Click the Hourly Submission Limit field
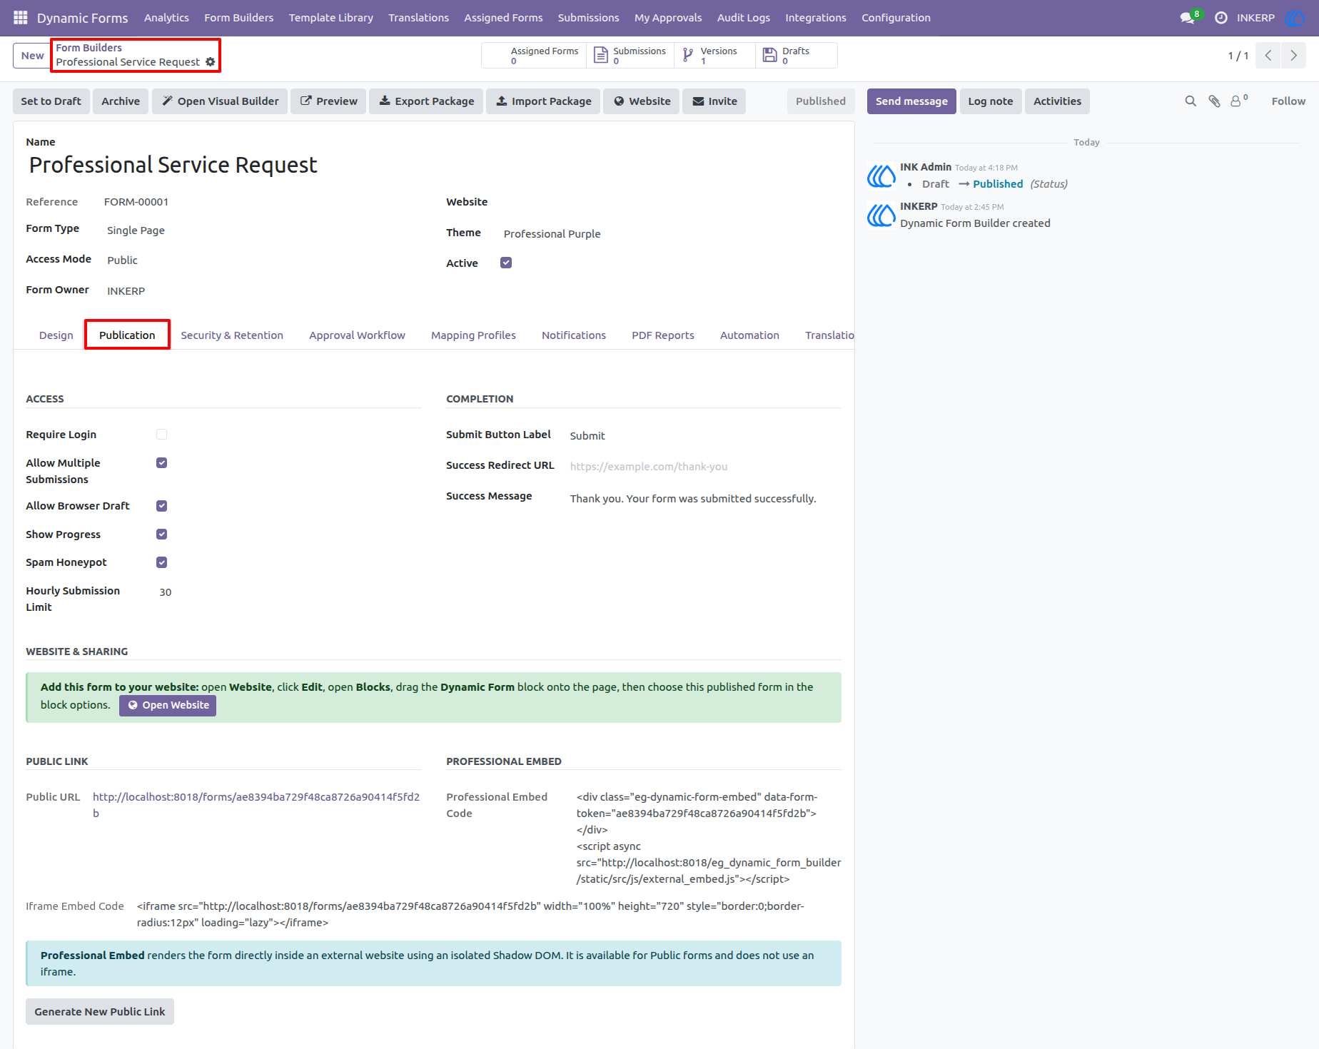 (288, 592)
